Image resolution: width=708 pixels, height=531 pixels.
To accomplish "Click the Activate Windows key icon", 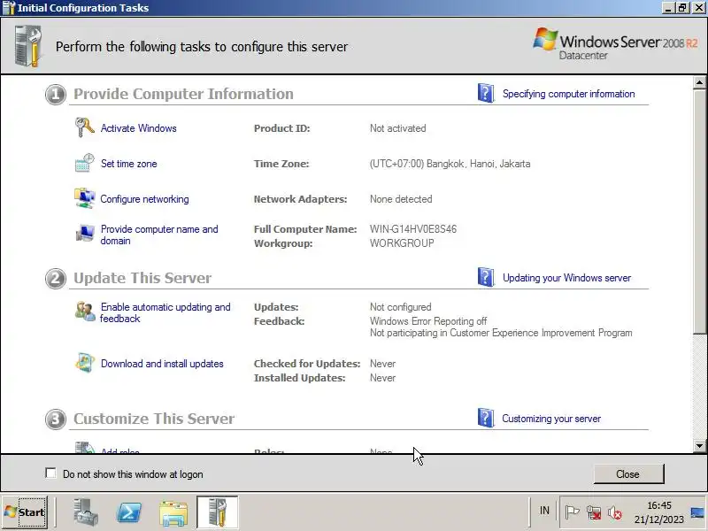I will tap(84, 127).
